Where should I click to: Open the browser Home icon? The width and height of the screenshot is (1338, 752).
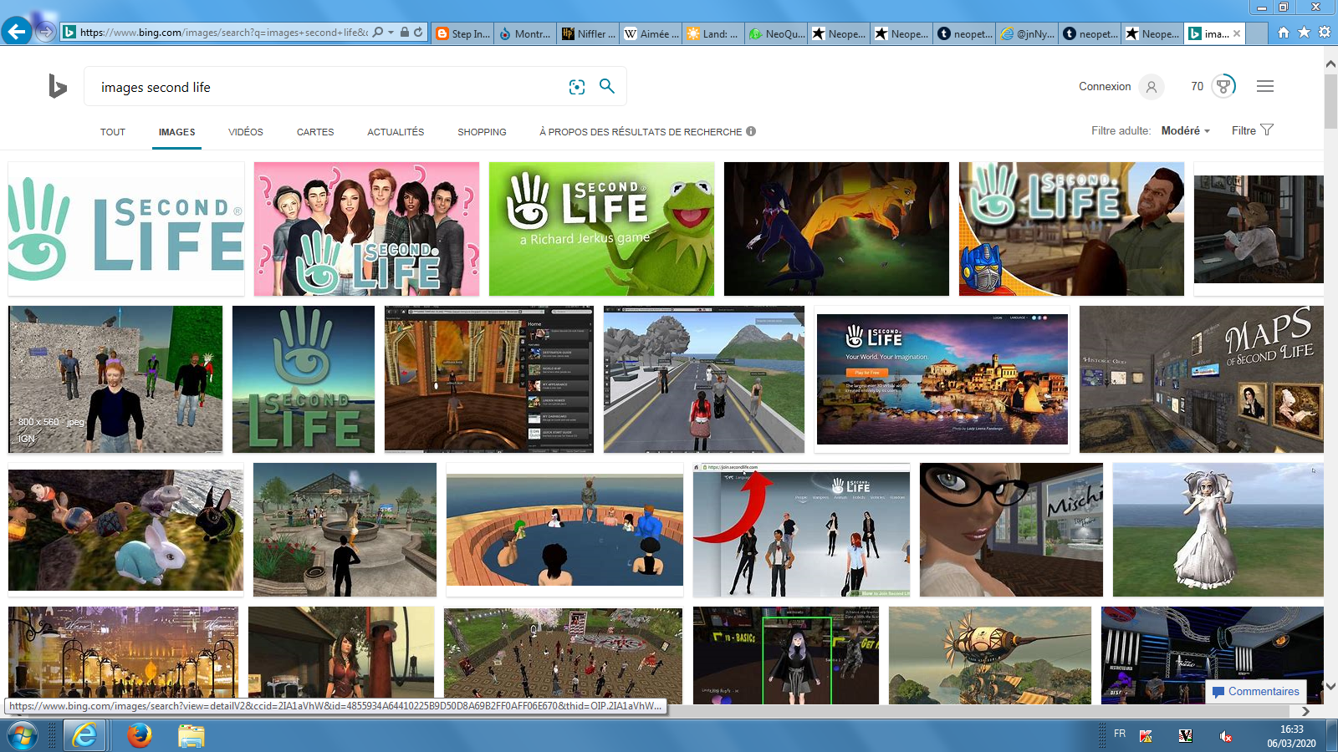[x=1284, y=33]
